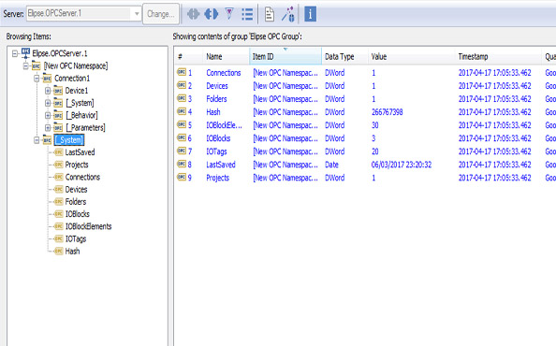Select LastSaved tag in the tree
This screenshot has height=346, width=556.
80,152
